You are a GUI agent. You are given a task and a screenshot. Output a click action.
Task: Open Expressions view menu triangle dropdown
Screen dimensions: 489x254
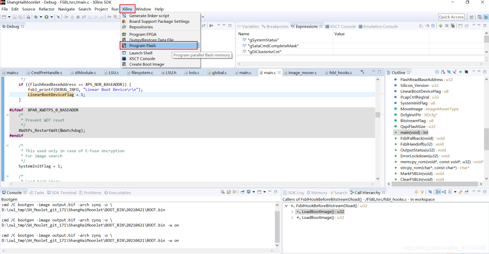tap(474, 25)
